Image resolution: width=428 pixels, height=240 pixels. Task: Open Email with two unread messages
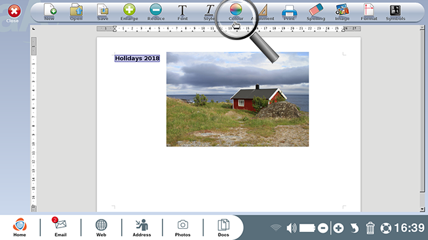click(x=61, y=227)
